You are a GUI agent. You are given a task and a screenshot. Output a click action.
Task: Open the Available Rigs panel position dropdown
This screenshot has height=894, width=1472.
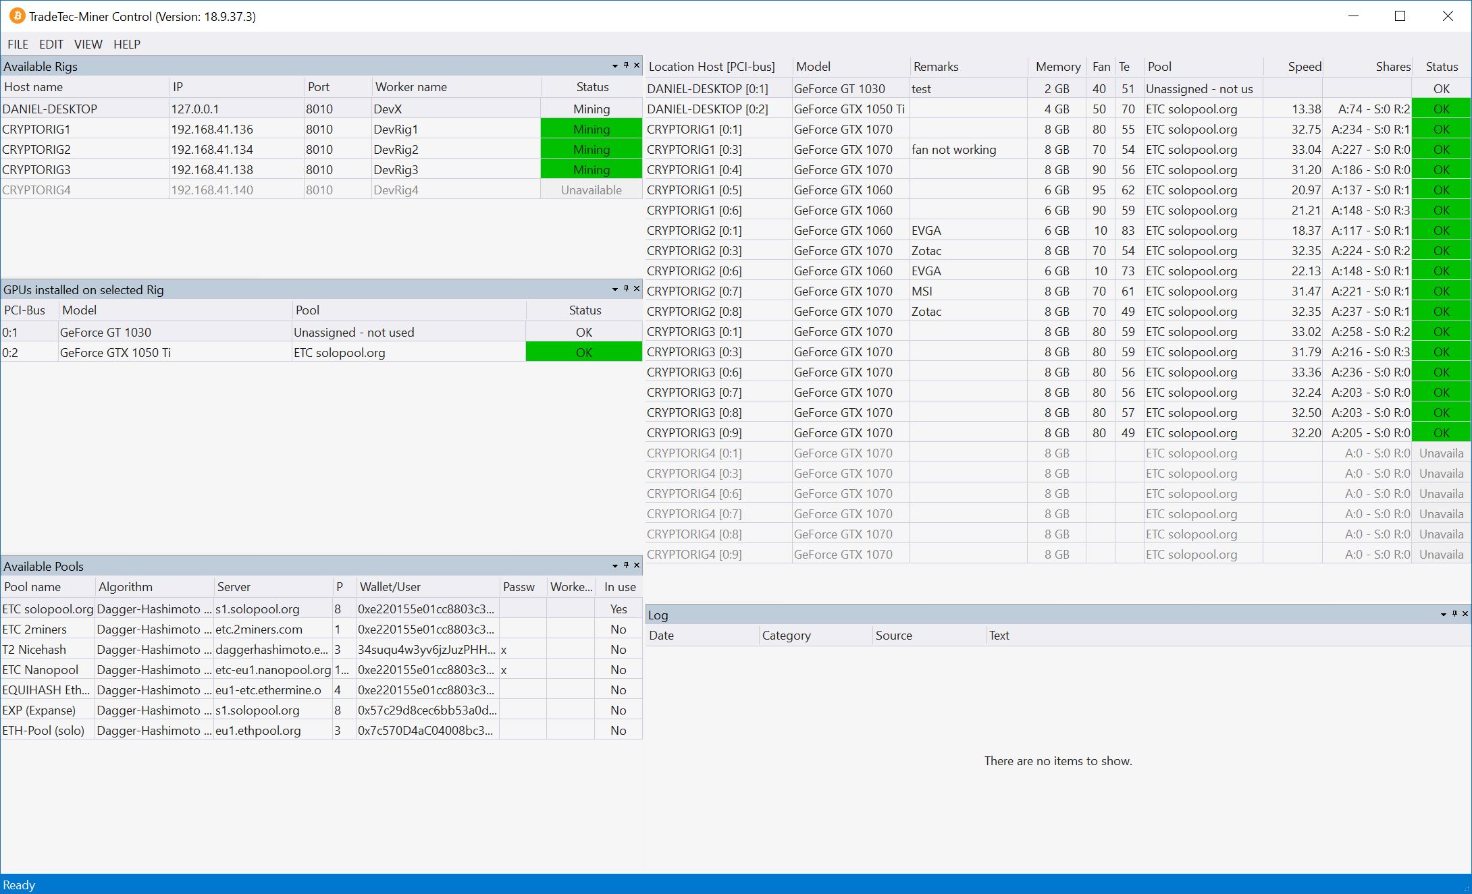(x=615, y=66)
